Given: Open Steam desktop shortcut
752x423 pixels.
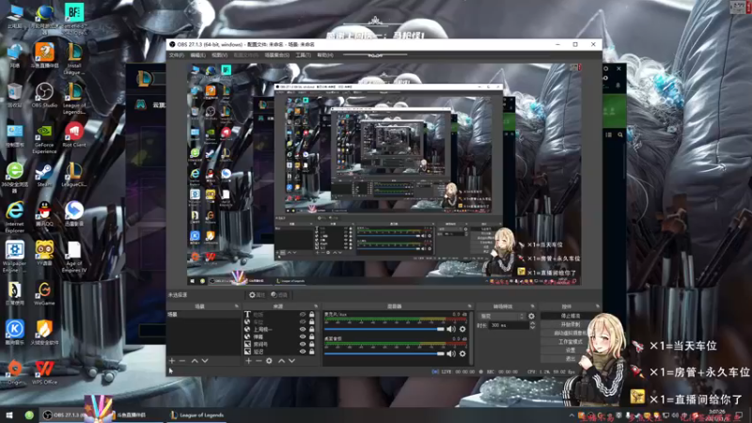Looking at the screenshot, I should 44,175.
